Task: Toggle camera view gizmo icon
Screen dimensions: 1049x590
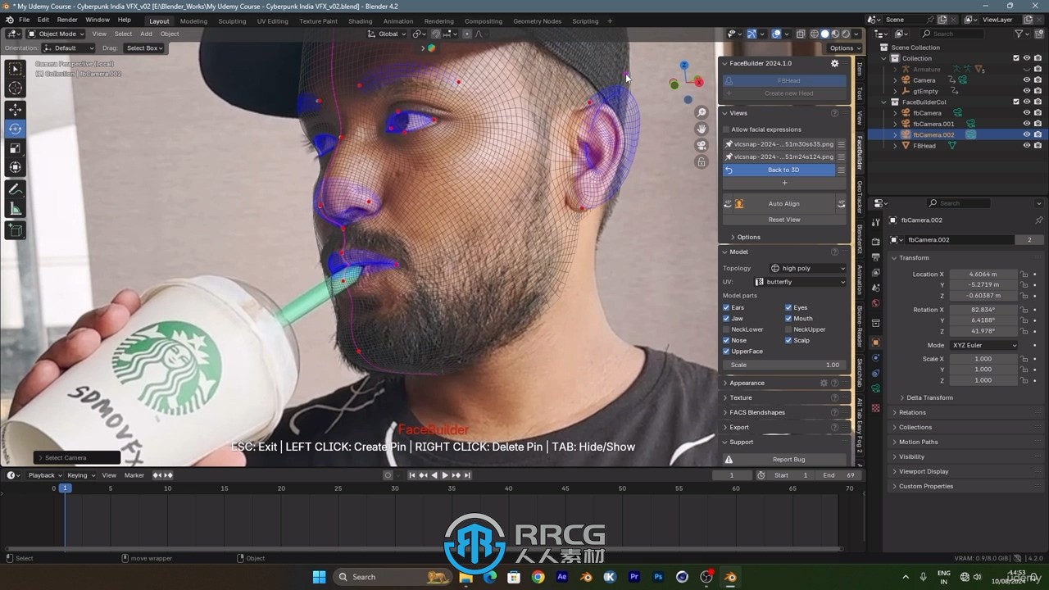Action: pos(702,145)
